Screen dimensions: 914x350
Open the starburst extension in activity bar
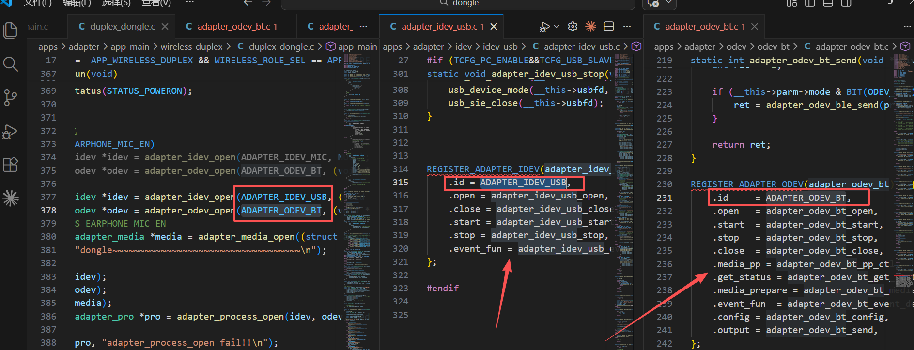coord(10,198)
